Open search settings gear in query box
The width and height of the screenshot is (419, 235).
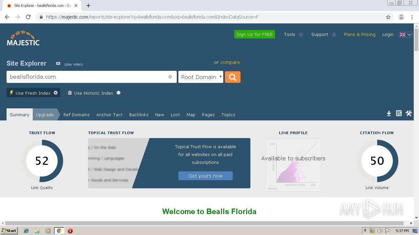click(x=170, y=77)
